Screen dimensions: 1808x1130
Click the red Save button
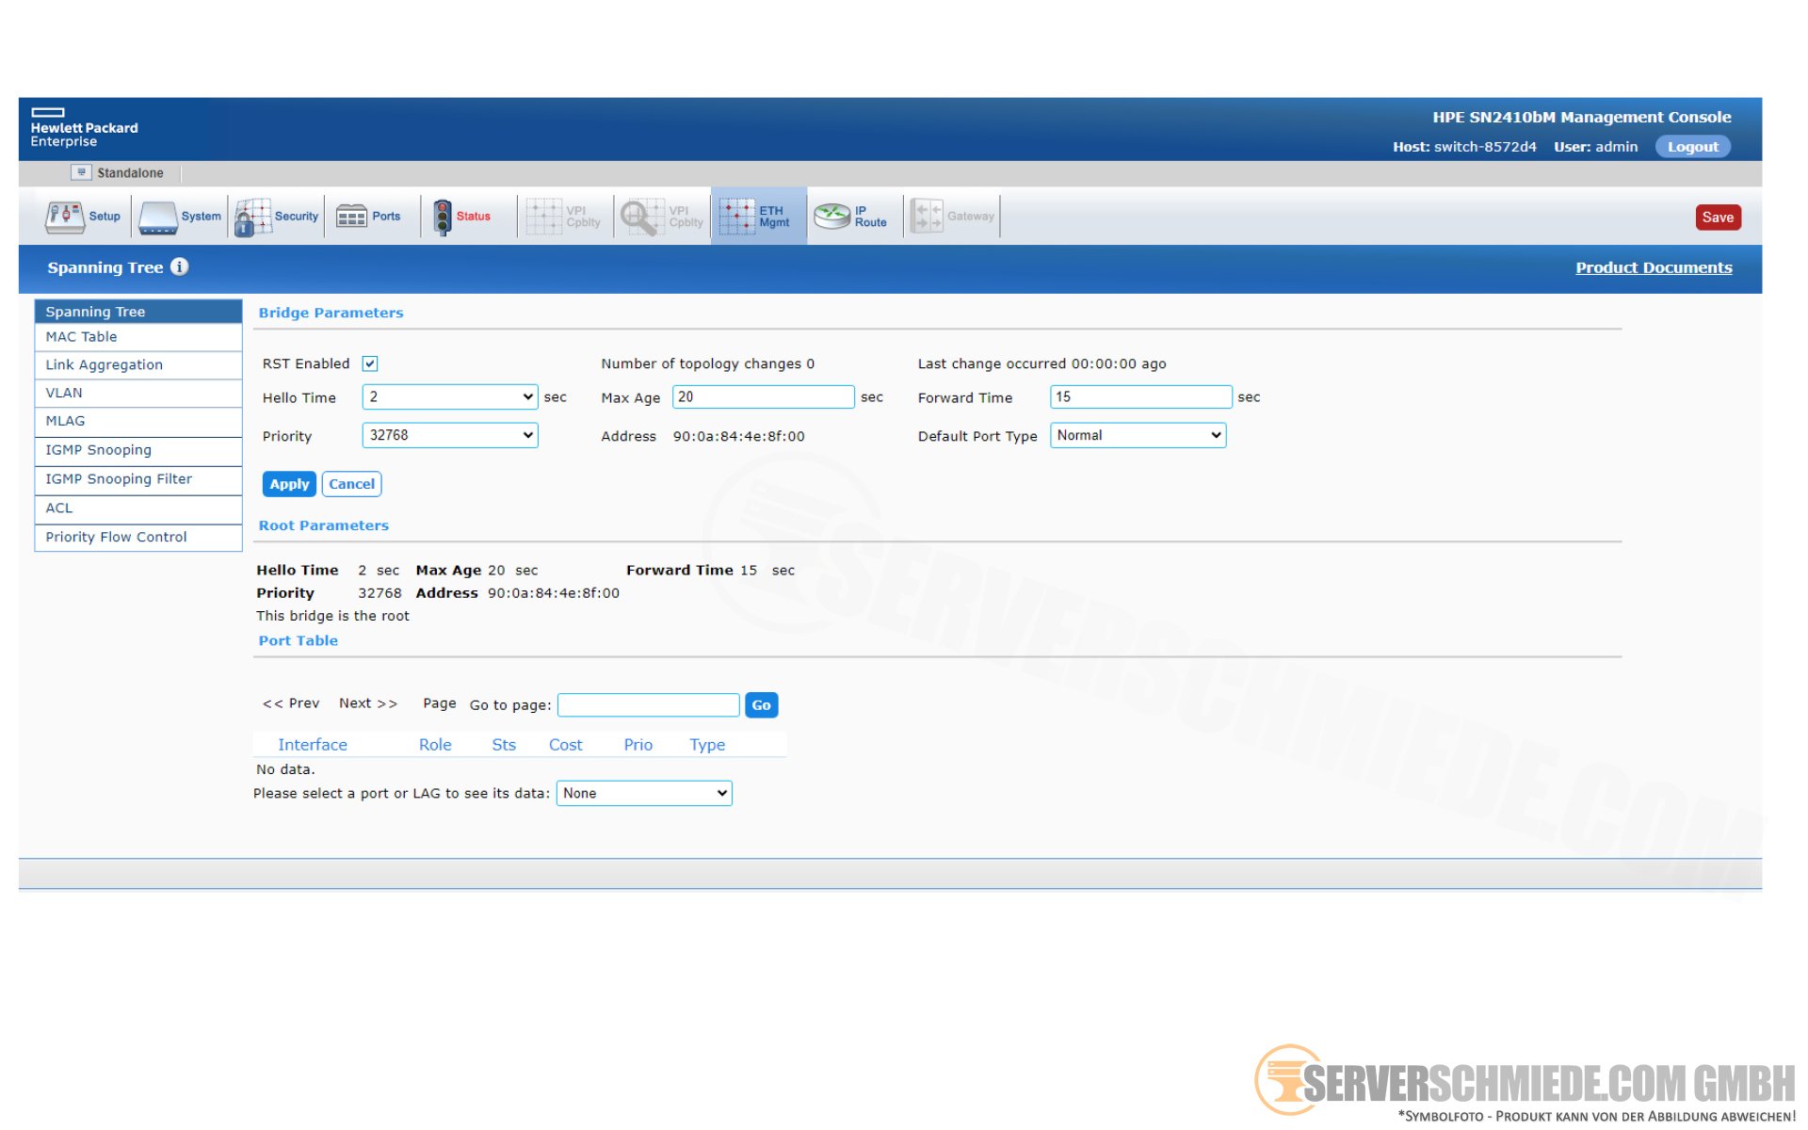(1717, 218)
